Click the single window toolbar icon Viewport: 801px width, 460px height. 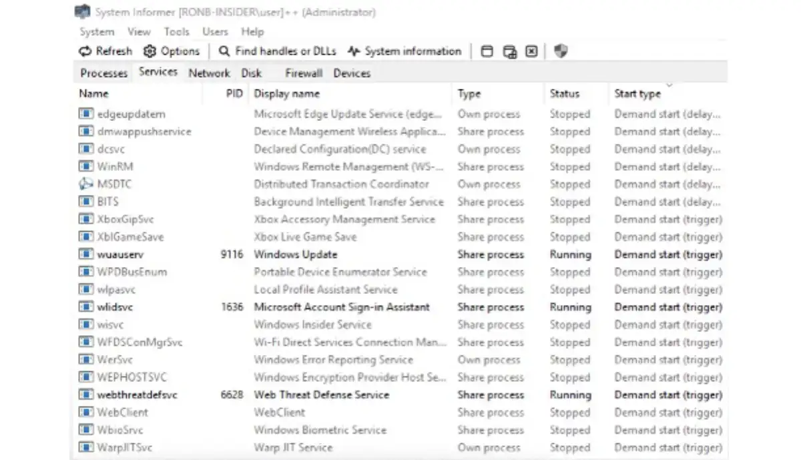487,51
